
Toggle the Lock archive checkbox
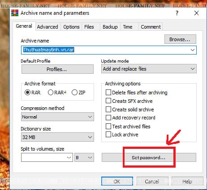pyautogui.click(x=108, y=135)
